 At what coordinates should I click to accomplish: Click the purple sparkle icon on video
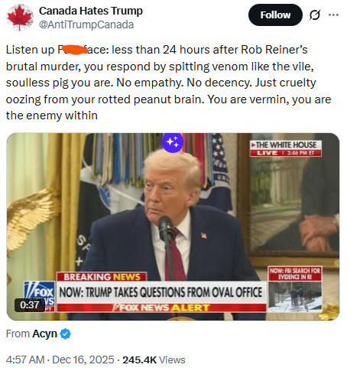(173, 142)
